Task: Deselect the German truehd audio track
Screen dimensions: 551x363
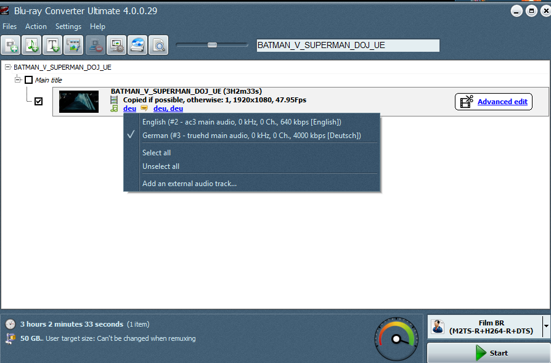Action: point(251,136)
